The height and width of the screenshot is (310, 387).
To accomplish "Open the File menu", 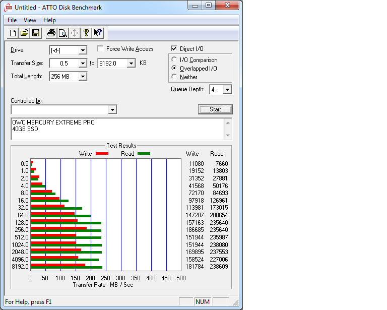I will (12, 20).
